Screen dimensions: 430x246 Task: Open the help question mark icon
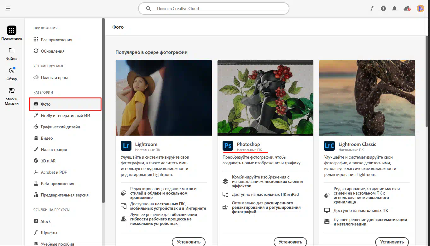coord(383,9)
